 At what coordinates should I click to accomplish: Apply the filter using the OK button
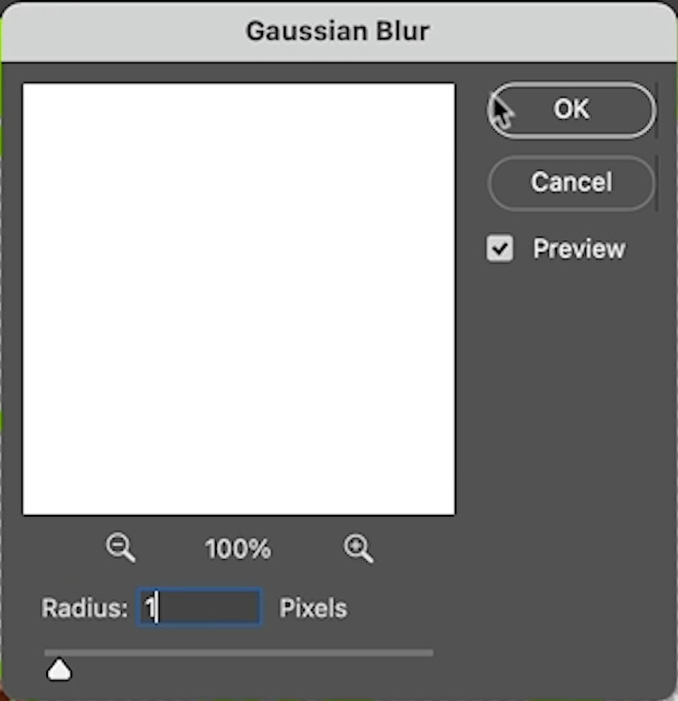571,110
